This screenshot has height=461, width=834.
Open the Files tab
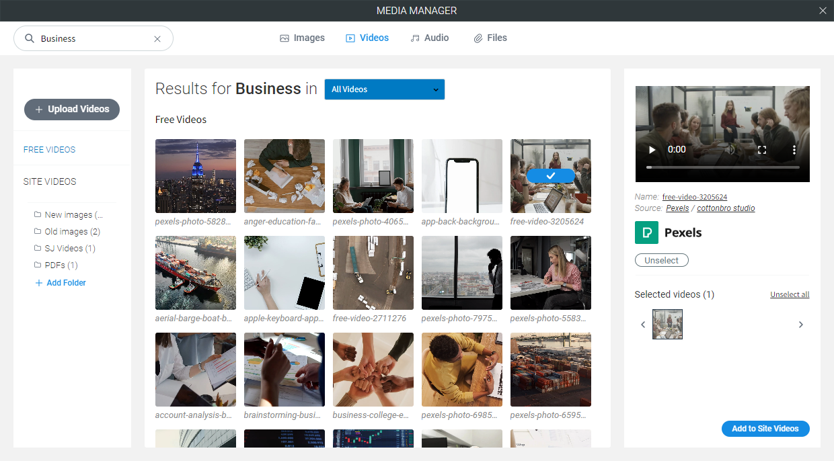pos(490,38)
